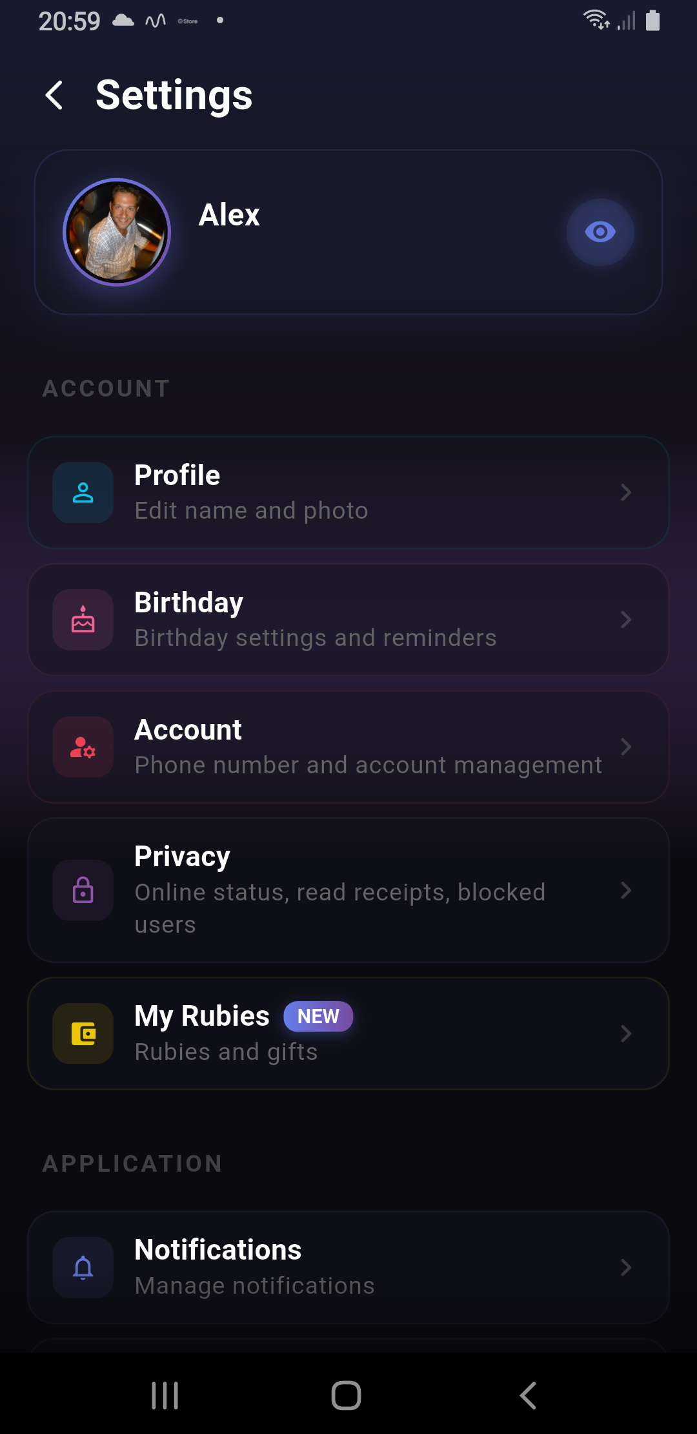Open Alex's profile picture
Screen dimensions: 697x1434
[117, 232]
